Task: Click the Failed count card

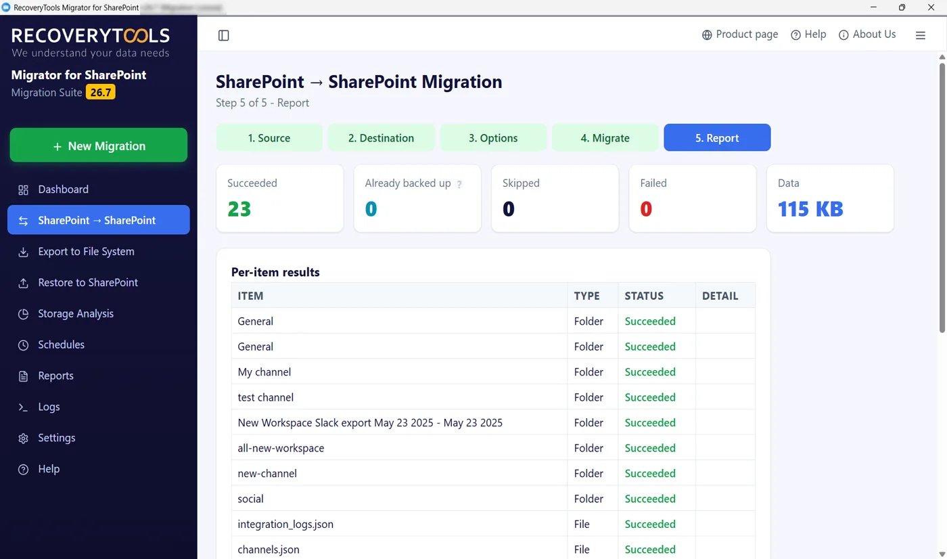Action: pos(693,198)
